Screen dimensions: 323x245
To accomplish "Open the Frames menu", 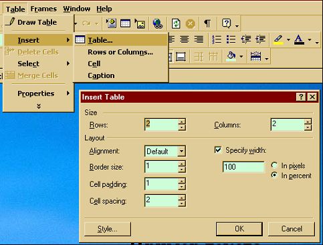I will 43,9.
